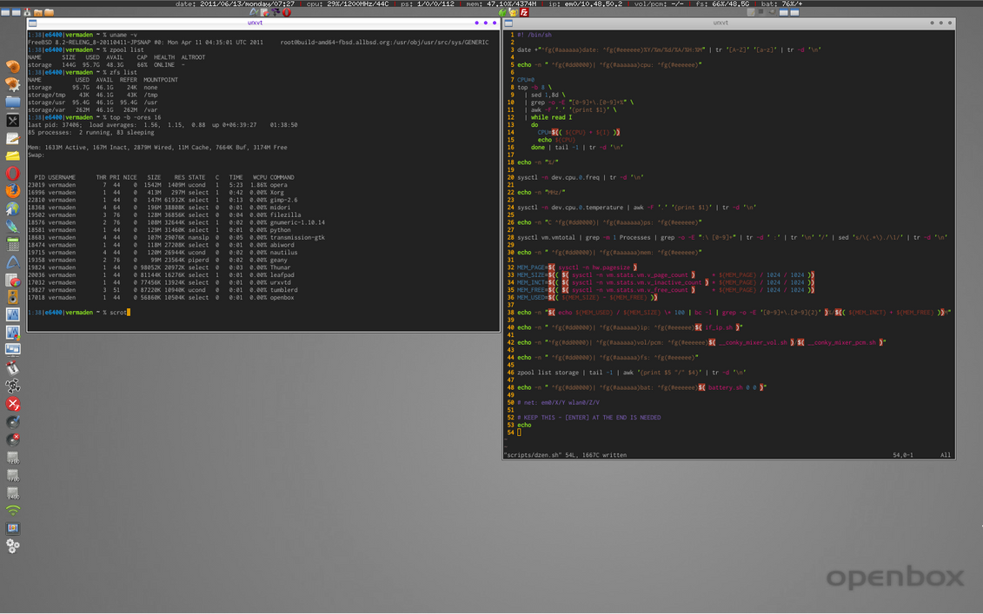The image size is (983, 614).
Task: Click the green leaf icon in top panel
Action: [502, 12]
